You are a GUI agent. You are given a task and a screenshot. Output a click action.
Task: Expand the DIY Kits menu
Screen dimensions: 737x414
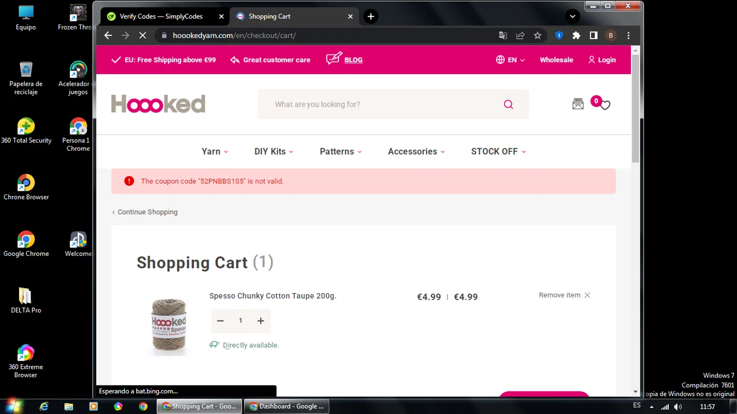[x=274, y=151]
